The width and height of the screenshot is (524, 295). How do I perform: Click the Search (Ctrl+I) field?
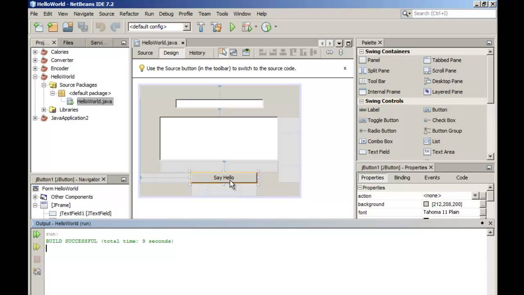[x=454, y=14]
